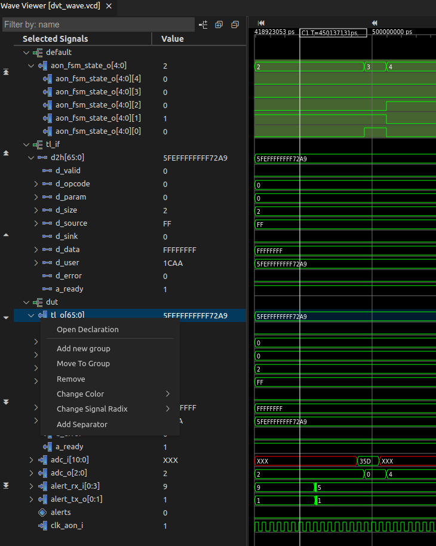
Task: Select the d_user signal row
Action: pyautogui.click(x=130, y=263)
